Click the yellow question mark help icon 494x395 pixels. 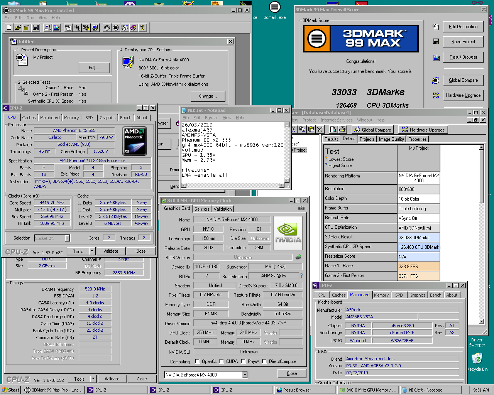(x=142, y=27)
